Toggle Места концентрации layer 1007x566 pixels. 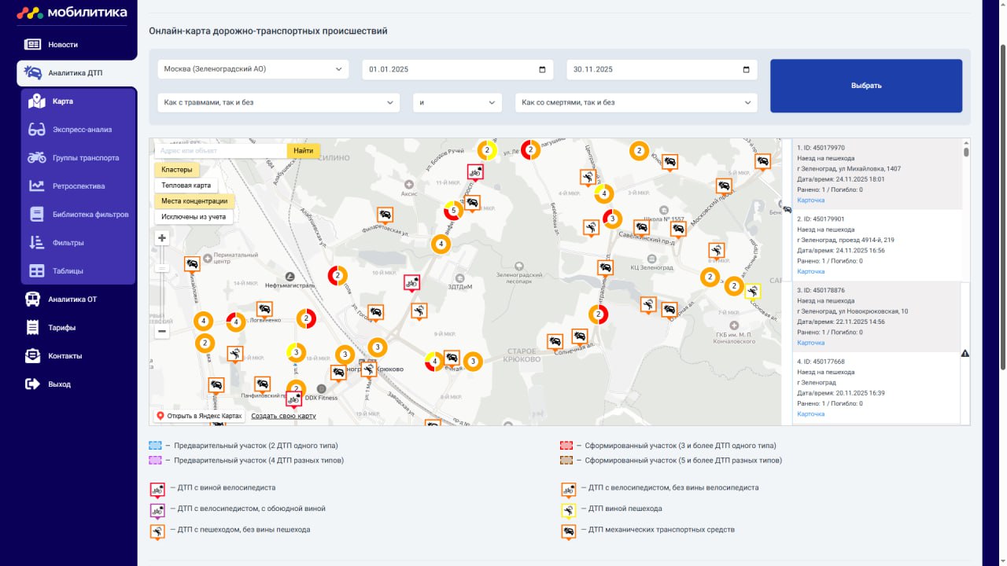194,201
